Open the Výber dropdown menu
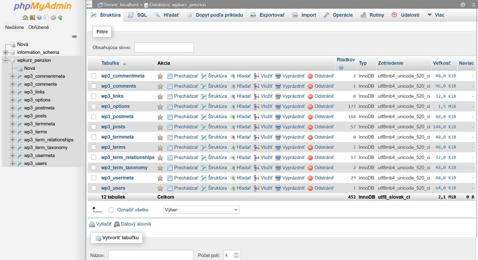Screen dimensions: 478x260 201,210
